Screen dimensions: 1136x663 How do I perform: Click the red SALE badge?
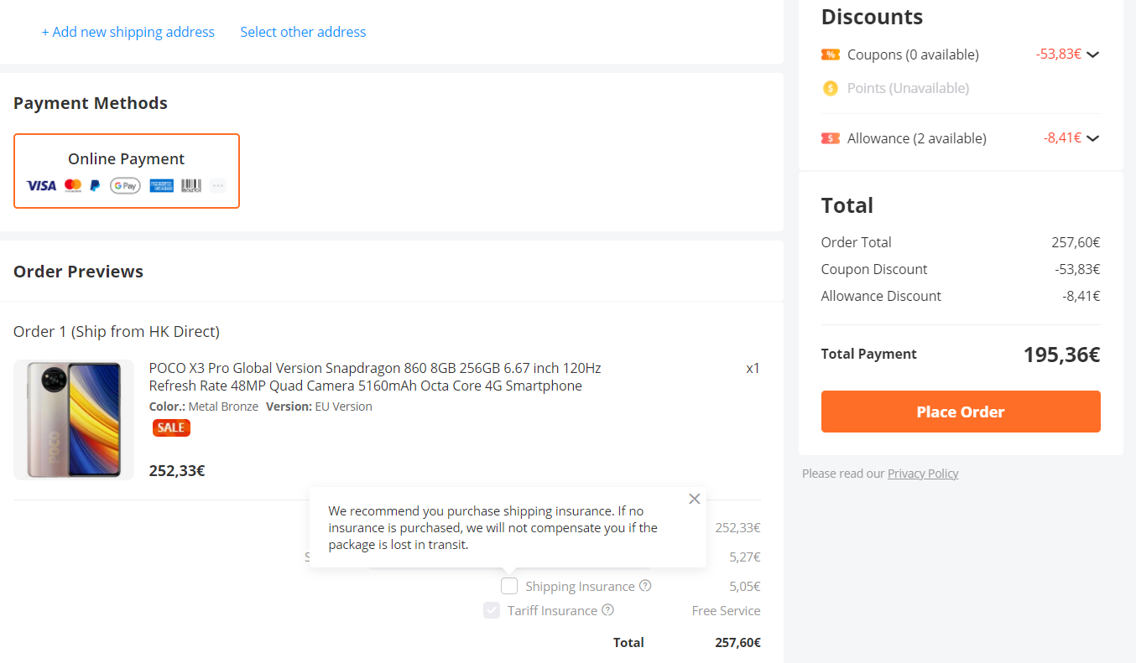click(x=171, y=427)
